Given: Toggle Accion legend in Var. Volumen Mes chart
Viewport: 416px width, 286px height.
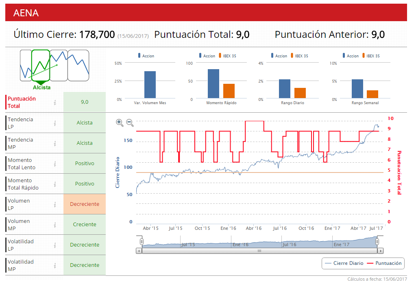Looking at the screenshot, I should [x=146, y=56].
